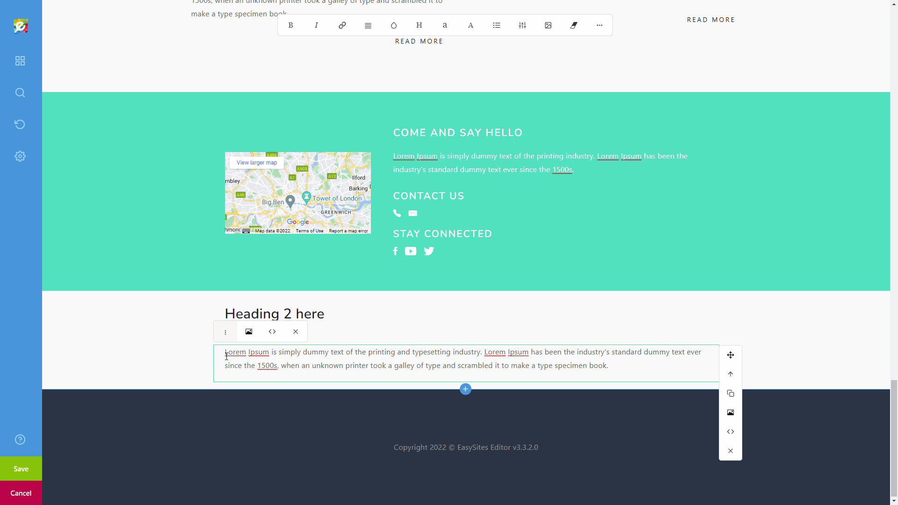
Task: Click COME AND SAY HELLO heading
Action: 458,133
